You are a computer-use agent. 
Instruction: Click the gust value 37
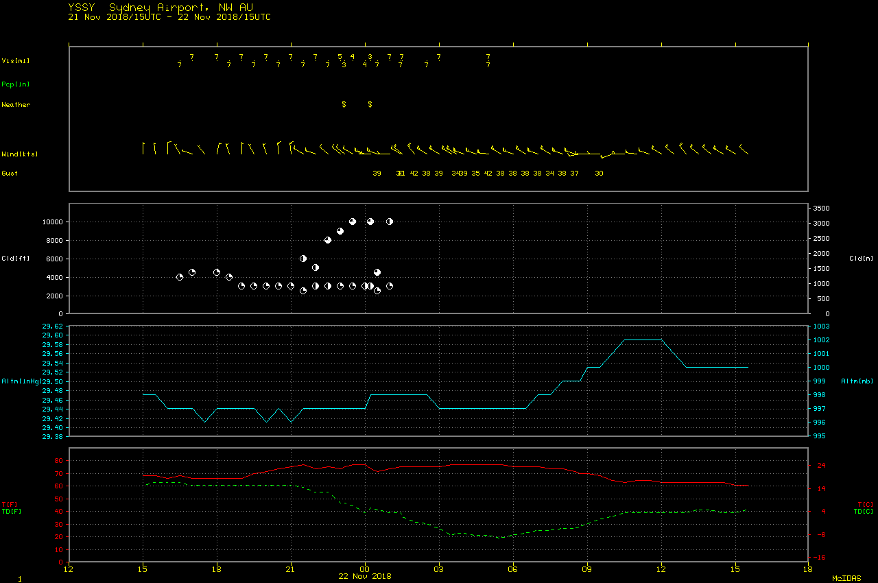pos(574,174)
